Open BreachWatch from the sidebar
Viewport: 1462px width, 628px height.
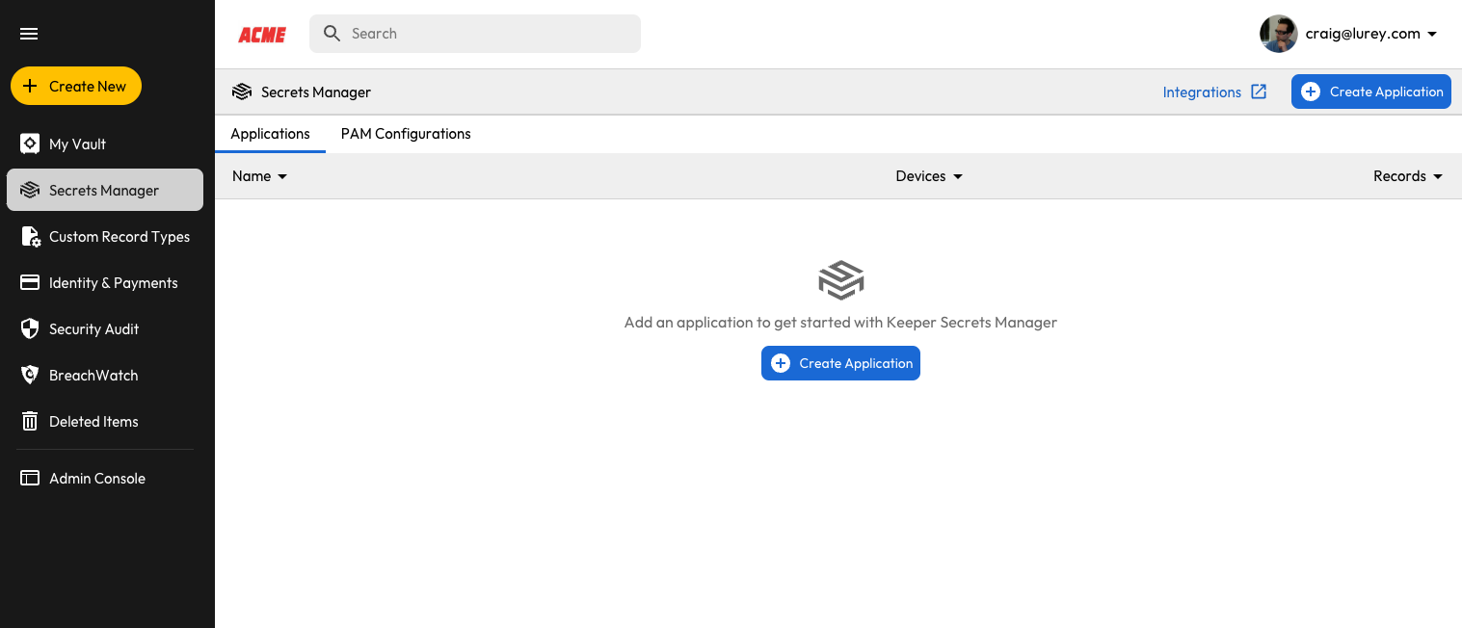(93, 376)
